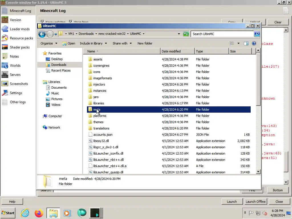
Task: Click scroll down arrow in file list
Action: pos(258,172)
